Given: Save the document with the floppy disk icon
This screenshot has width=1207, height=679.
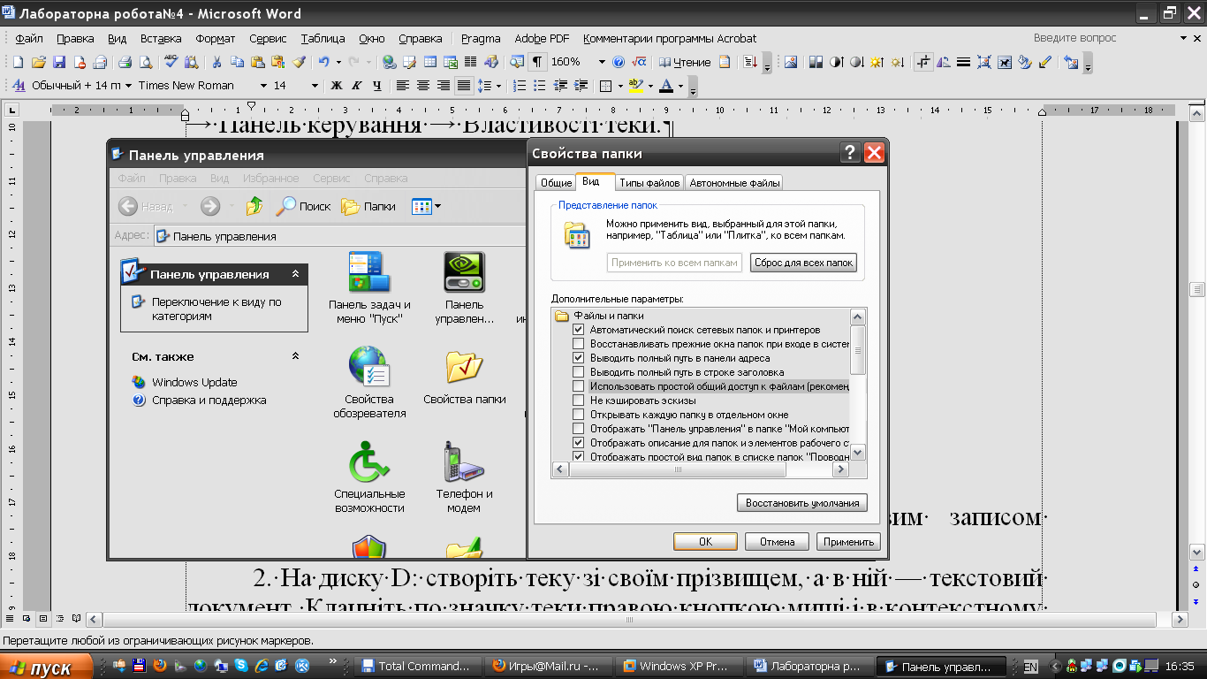Looking at the screenshot, I should 59,62.
